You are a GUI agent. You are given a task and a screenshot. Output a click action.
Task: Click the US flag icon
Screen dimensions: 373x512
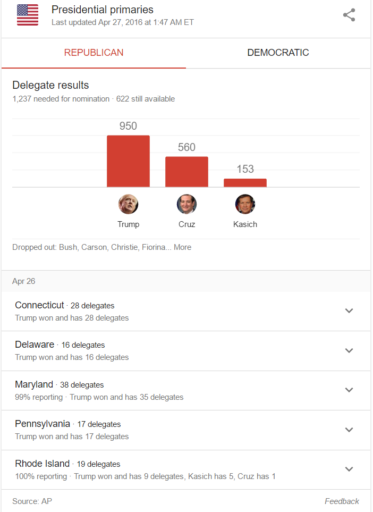[x=28, y=15]
